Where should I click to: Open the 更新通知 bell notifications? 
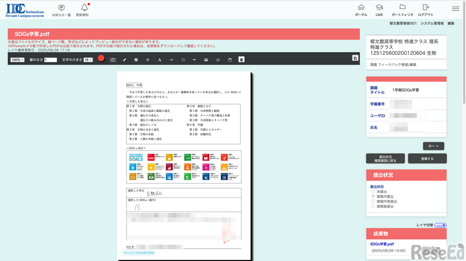click(82, 10)
